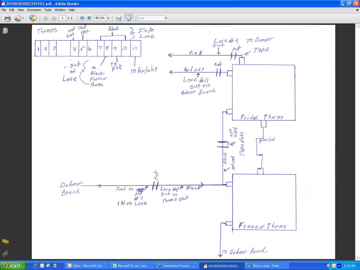The width and height of the screenshot is (360, 270).
Task: Open the Comments panel in sidebar
Action: tap(5, 242)
